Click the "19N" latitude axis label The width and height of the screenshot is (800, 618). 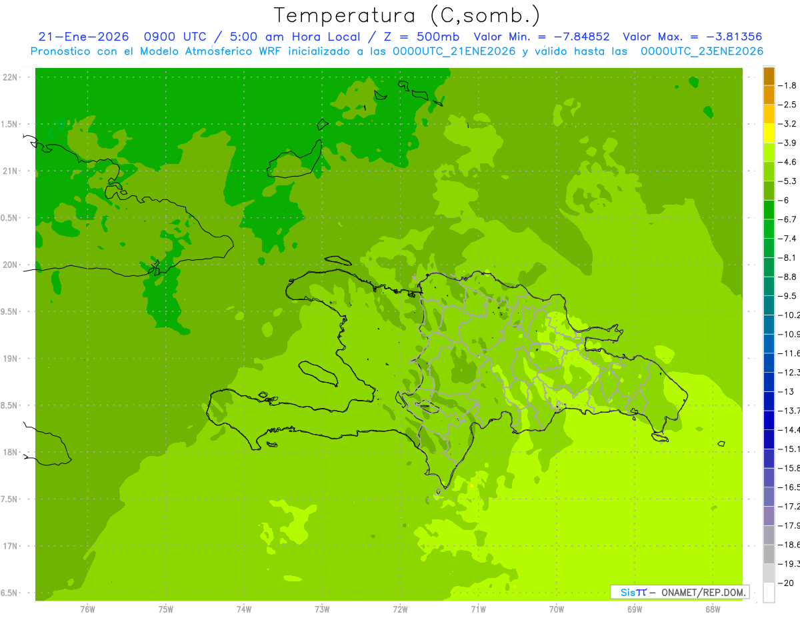pos(10,359)
